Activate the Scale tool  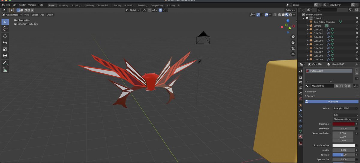(5, 49)
